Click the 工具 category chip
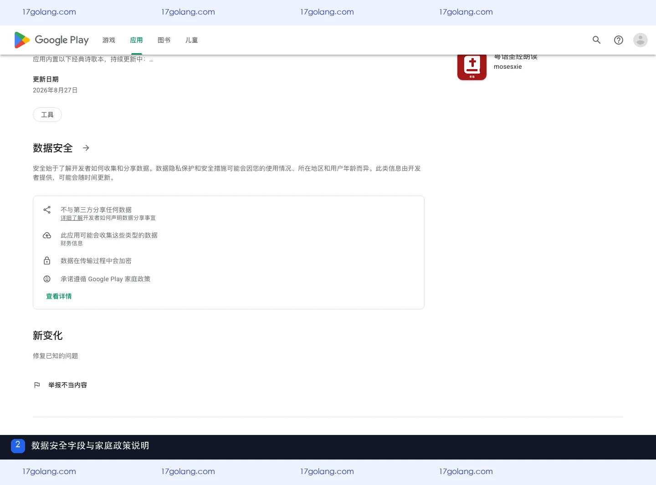 tap(47, 115)
